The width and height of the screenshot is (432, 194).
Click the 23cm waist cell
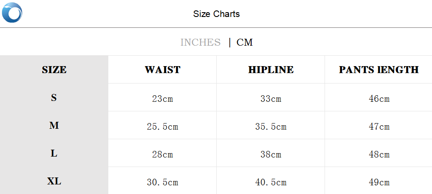click(162, 99)
